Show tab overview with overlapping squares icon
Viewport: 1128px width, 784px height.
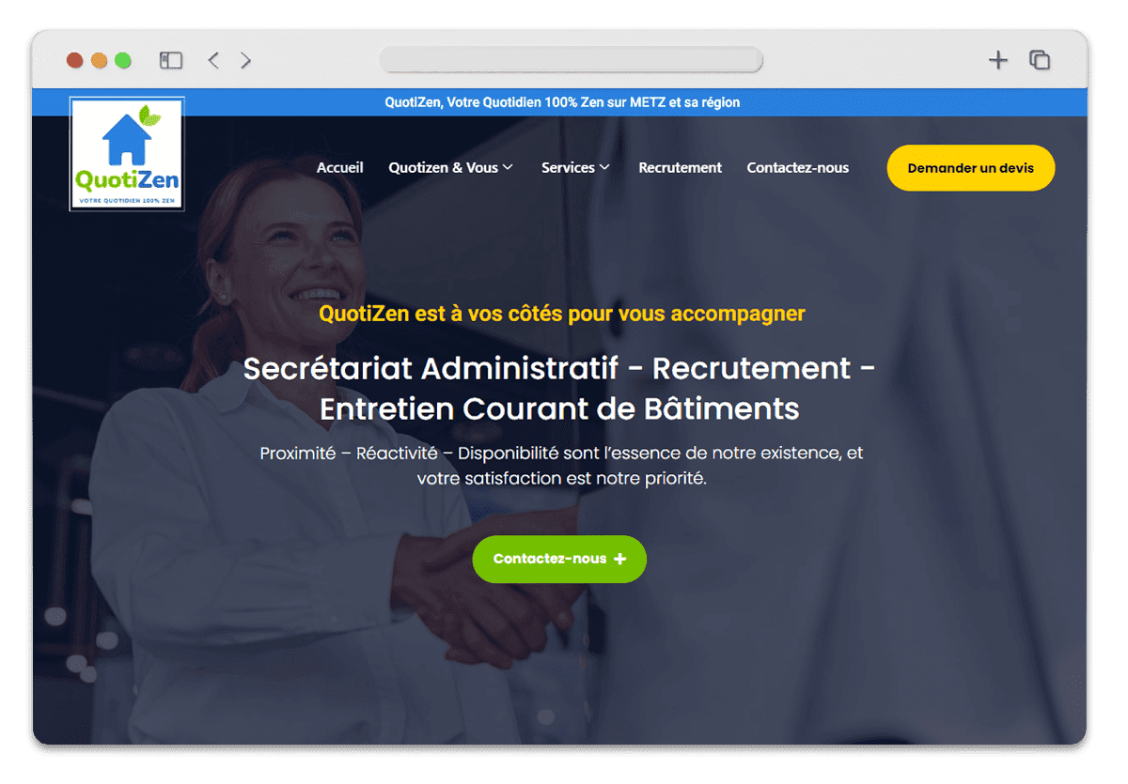[x=1040, y=60]
